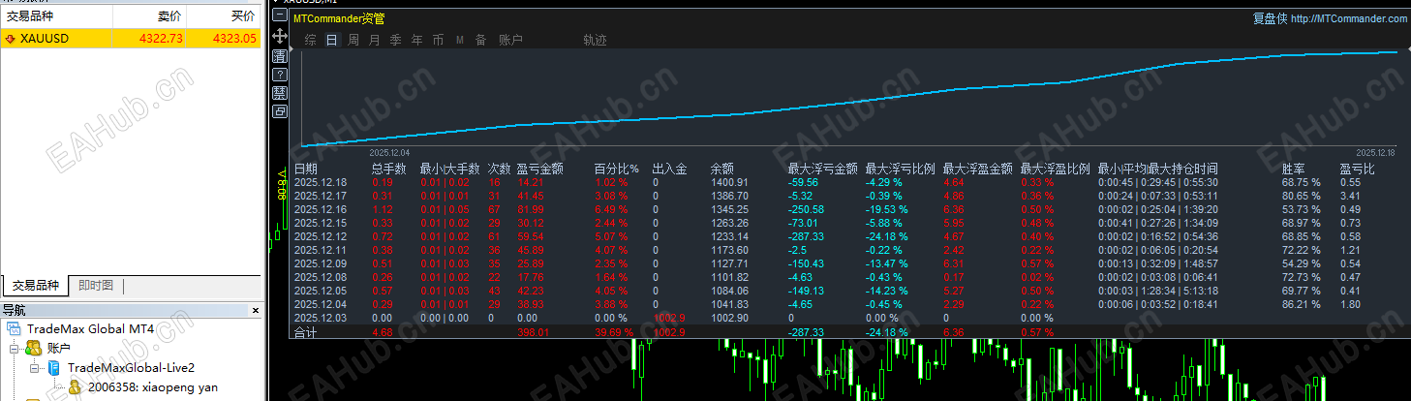Switch to the 周 weekly tab

(353, 40)
